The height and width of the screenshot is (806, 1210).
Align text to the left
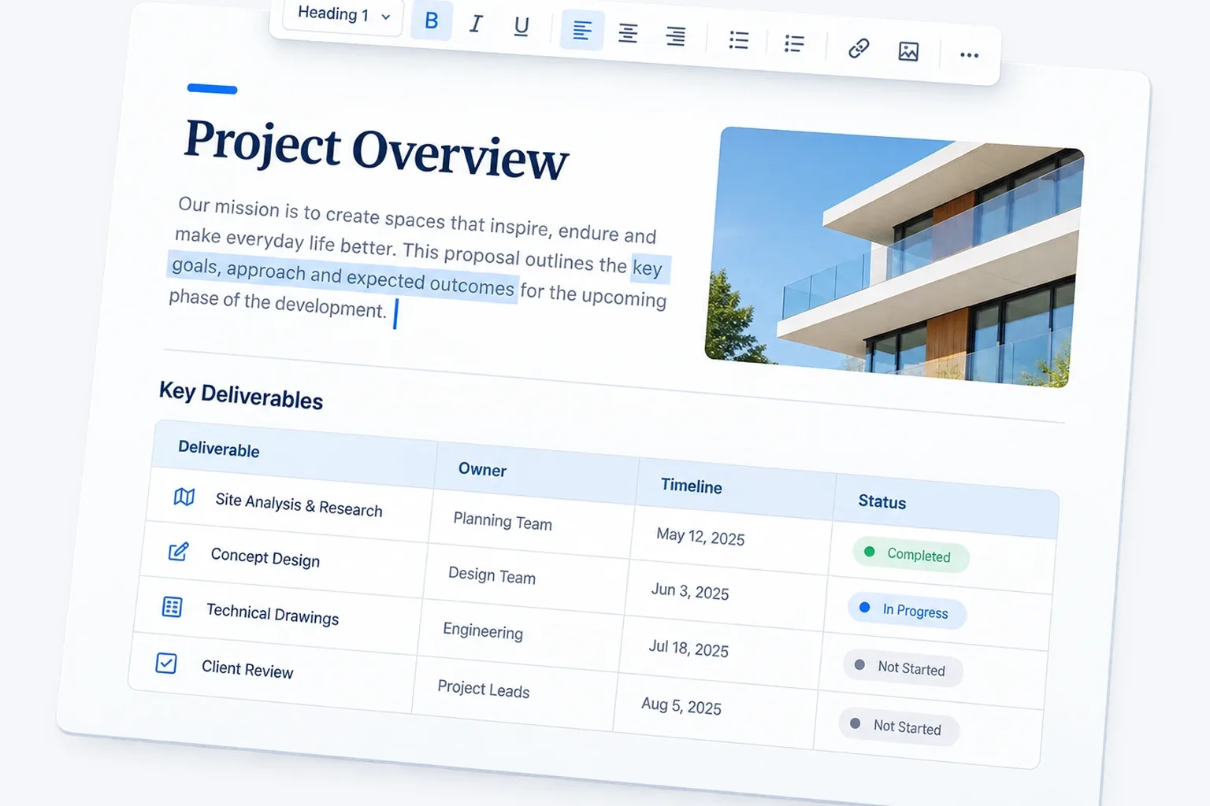pyautogui.click(x=582, y=31)
